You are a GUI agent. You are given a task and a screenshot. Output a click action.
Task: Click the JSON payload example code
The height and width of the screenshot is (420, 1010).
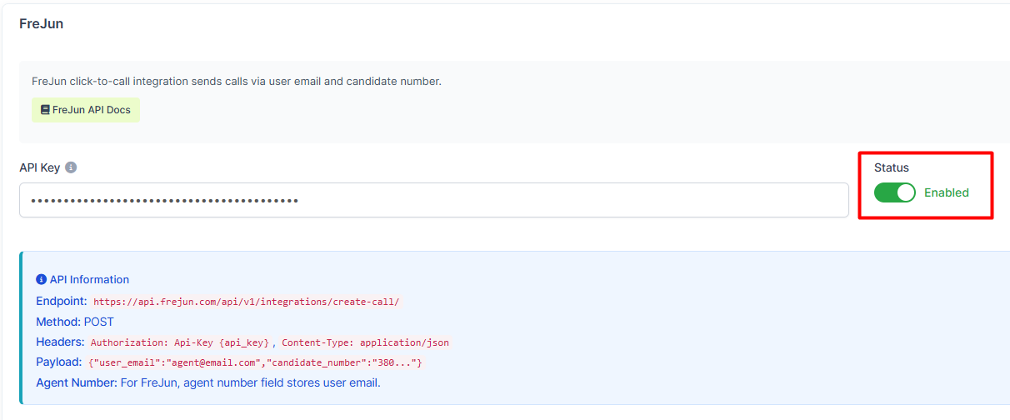coord(255,362)
